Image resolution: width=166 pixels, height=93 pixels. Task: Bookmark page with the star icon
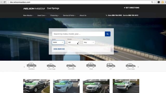pyautogui.click(x=155, y=2)
